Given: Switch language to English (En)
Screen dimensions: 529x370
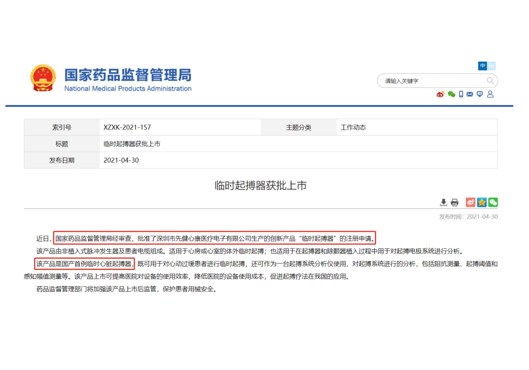Looking at the screenshot, I should pyautogui.click(x=491, y=66).
